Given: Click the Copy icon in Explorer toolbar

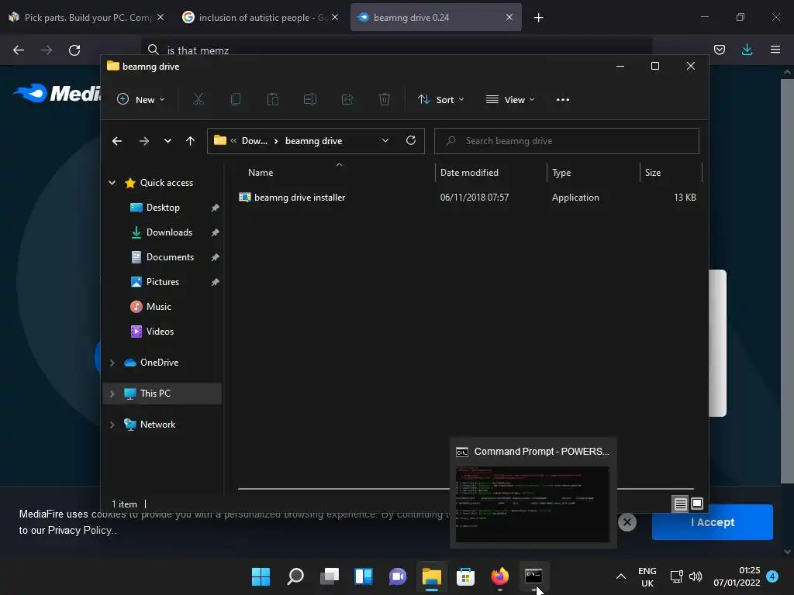Looking at the screenshot, I should point(236,100).
